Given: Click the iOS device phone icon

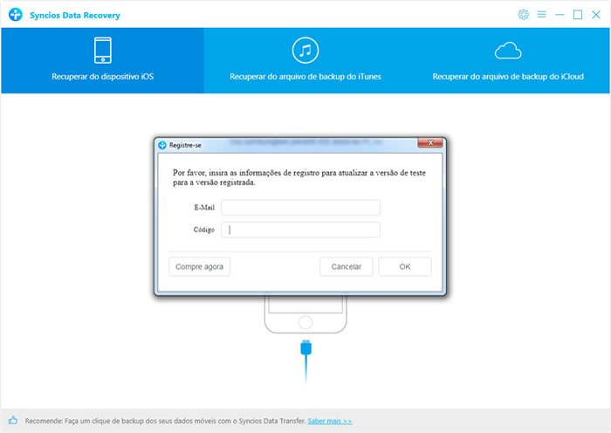Looking at the screenshot, I should [103, 51].
